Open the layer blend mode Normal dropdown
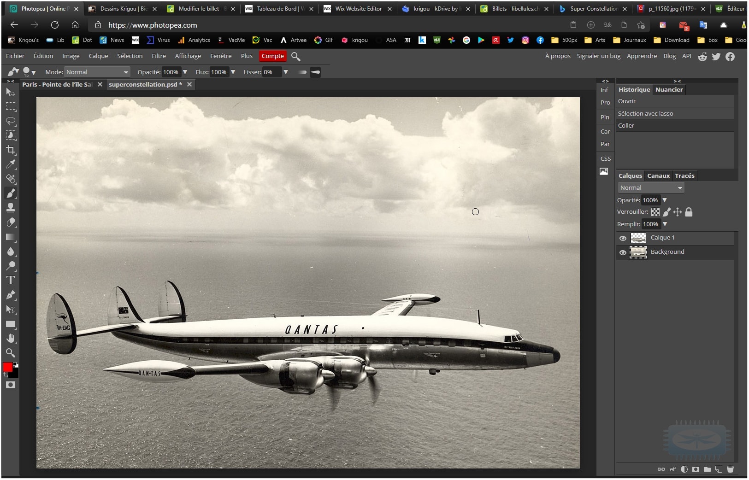The height and width of the screenshot is (480, 749). click(651, 187)
